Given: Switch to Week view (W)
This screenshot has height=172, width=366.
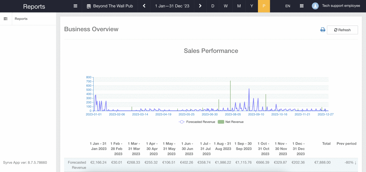Looking at the screenshot, I should tap(226, 6).
